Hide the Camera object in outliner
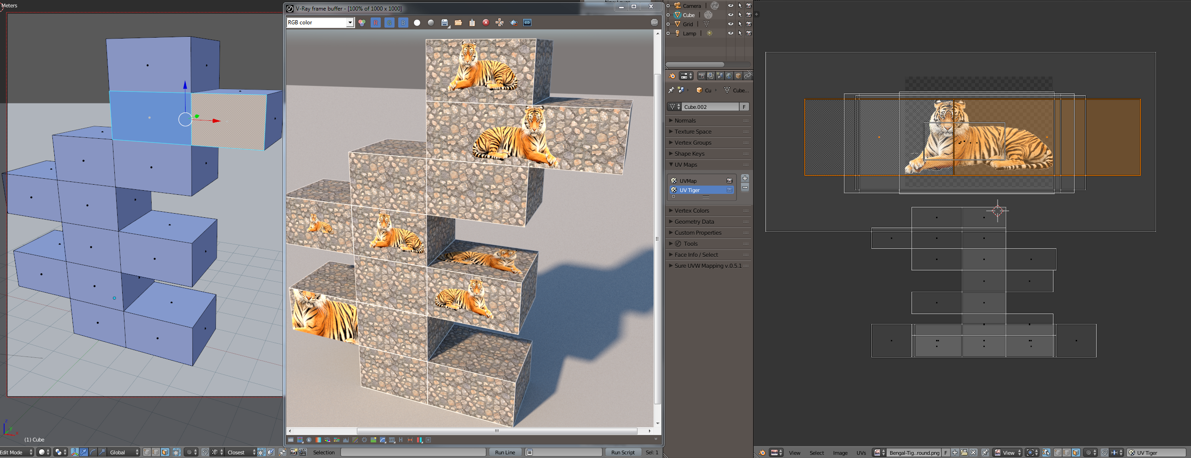 point(730,6)
